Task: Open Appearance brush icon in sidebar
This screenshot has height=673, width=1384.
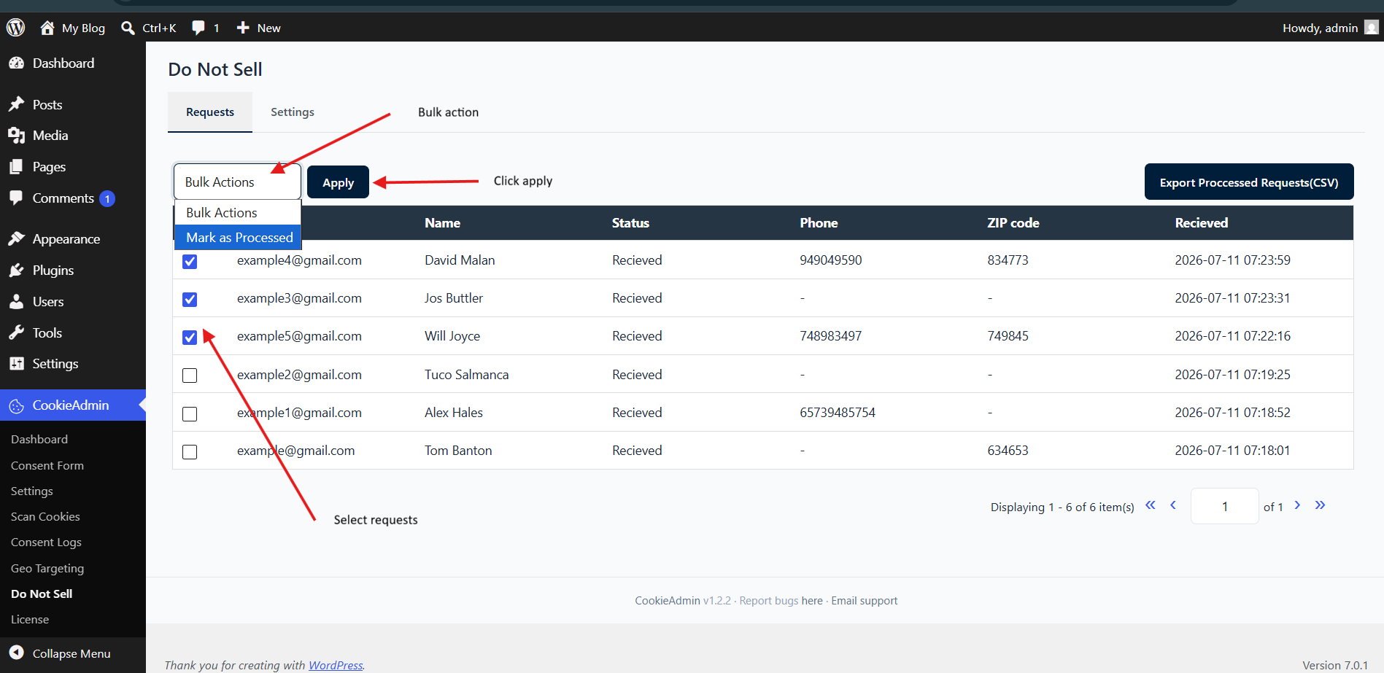Action: [16, 239]
